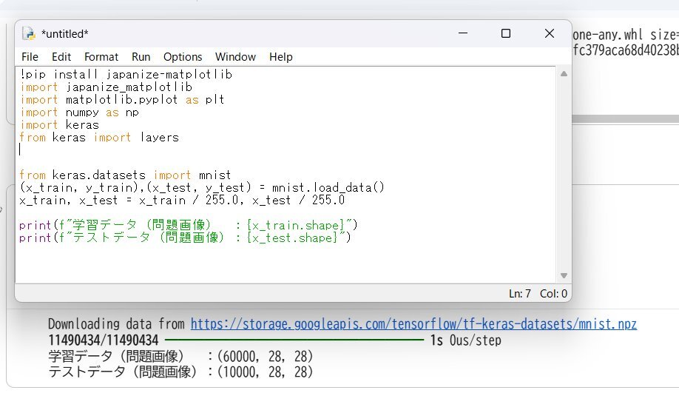
Task: Open the mnist.npz googleapis download link
Action: pos(413,324)
